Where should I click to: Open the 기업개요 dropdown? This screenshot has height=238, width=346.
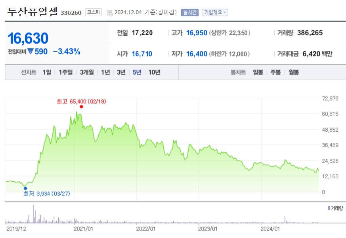tap(214, 12)
